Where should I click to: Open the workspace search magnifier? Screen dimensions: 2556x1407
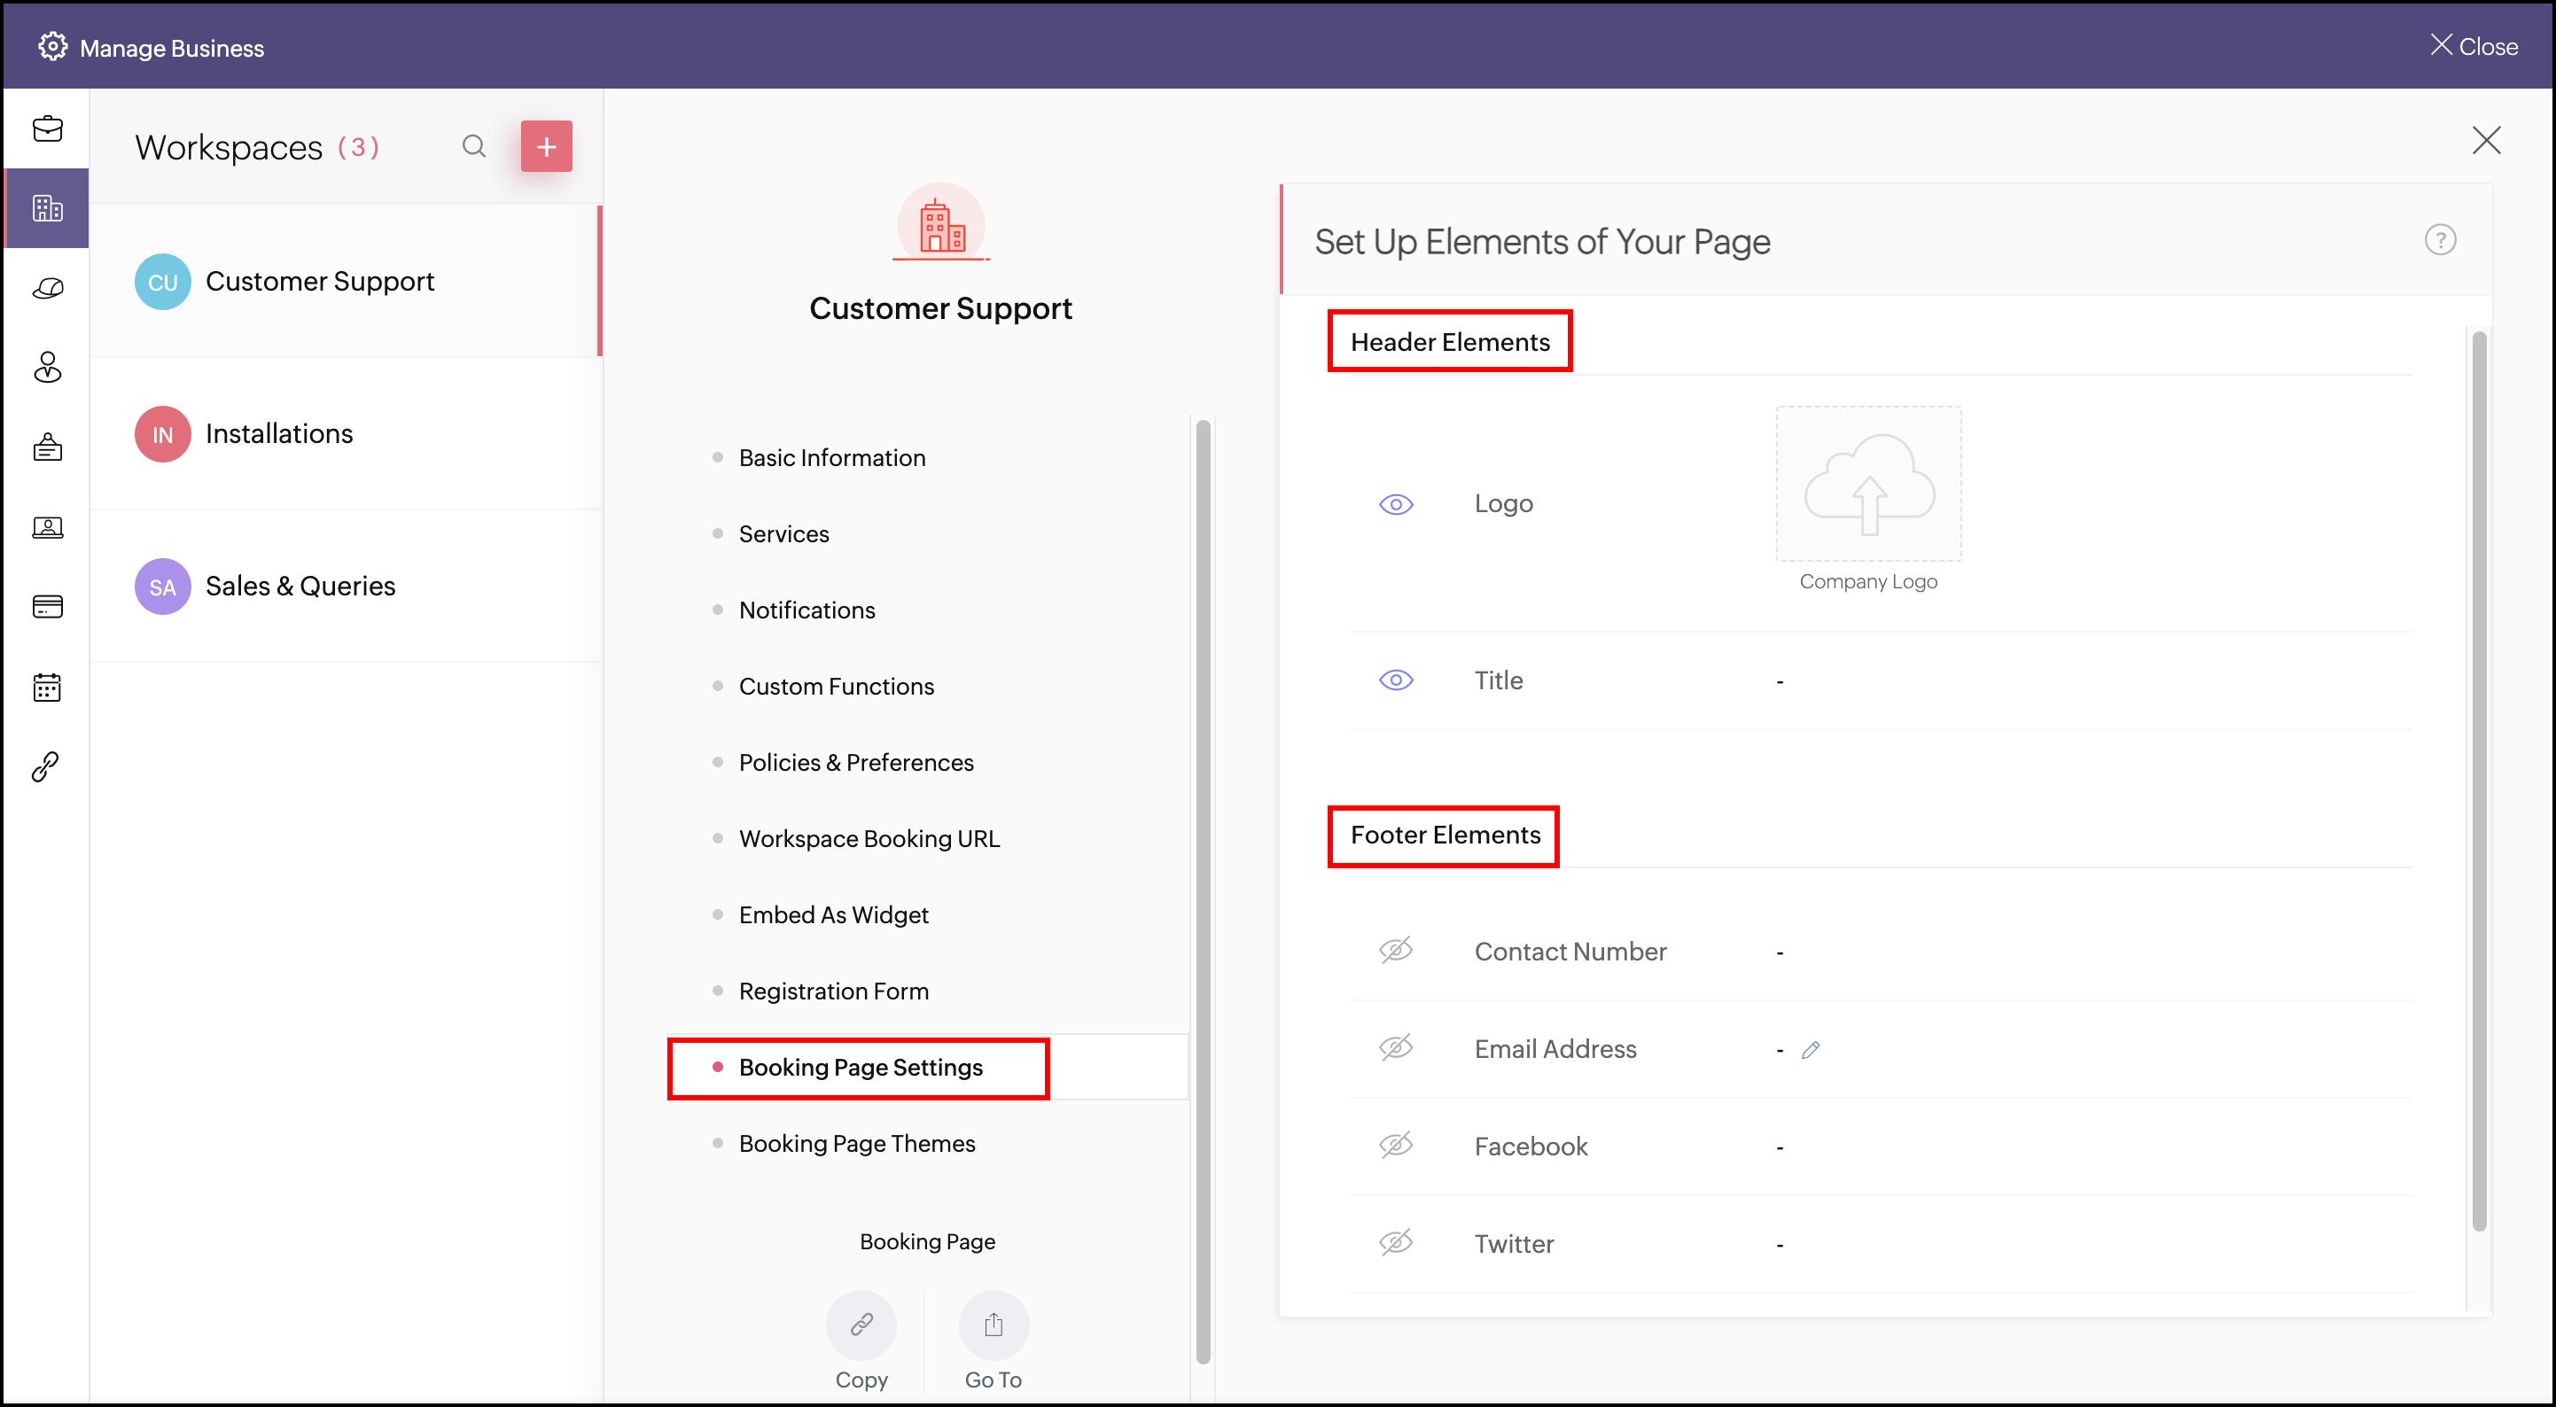473,147
